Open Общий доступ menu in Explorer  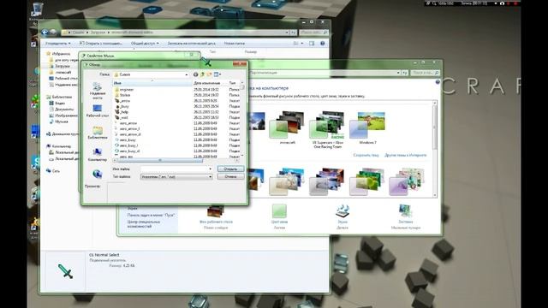point(145,44)
